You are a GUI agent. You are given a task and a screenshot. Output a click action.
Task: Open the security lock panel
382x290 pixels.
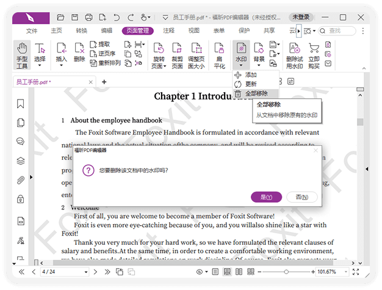[21, 199]
